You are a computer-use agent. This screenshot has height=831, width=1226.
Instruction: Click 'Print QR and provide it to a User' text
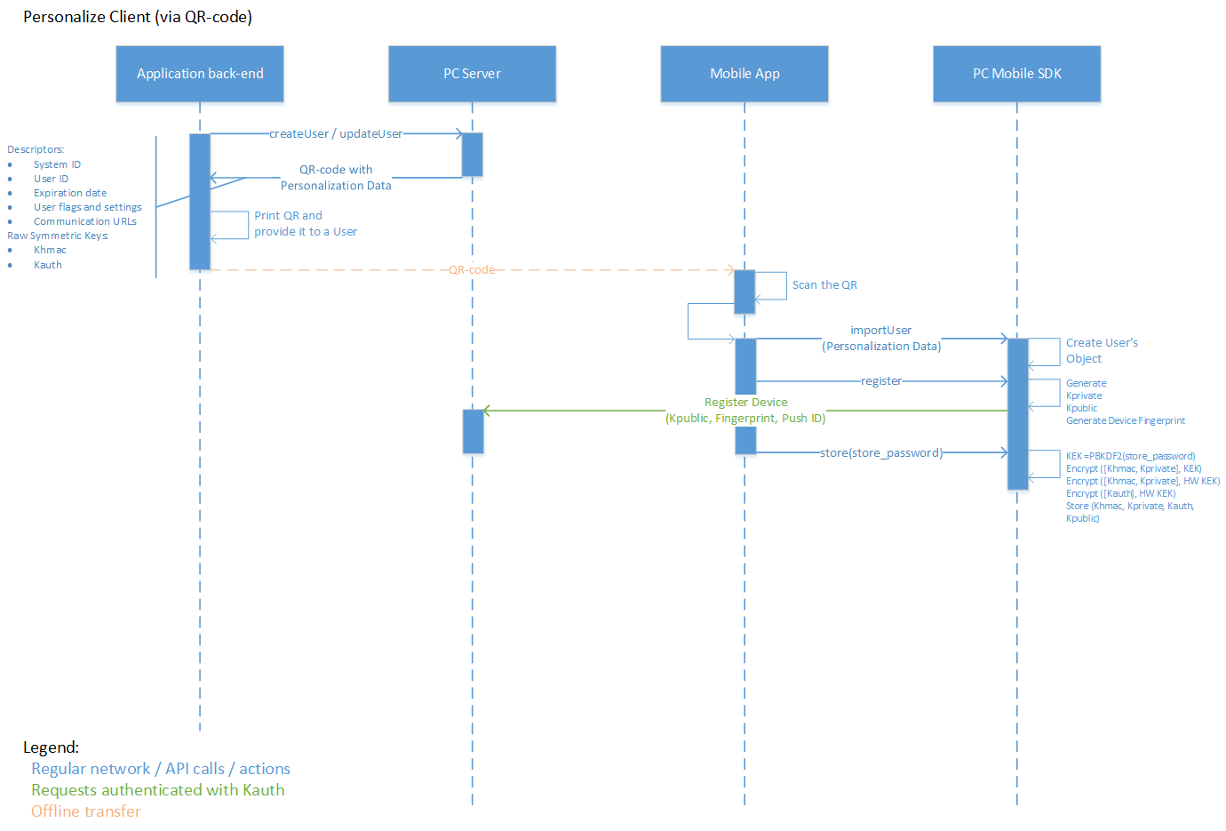click(306, 224)
